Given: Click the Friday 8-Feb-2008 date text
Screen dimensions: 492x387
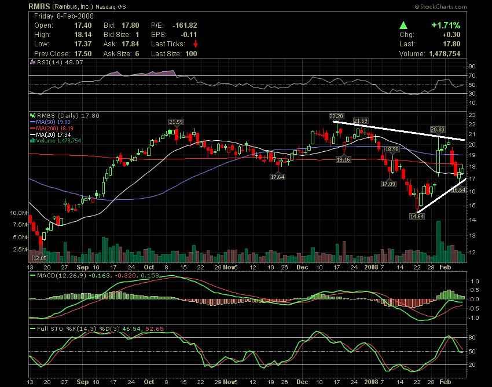Looking at the screenshot, I should (x=64, y=16).
